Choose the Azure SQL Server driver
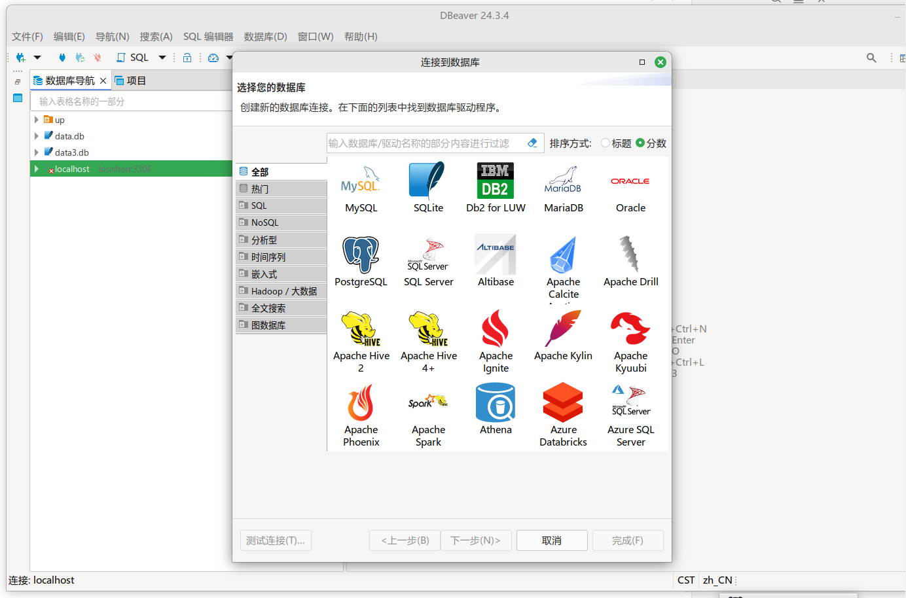Image resolution: width=906 pixels, height=598 pixels. 630,416
